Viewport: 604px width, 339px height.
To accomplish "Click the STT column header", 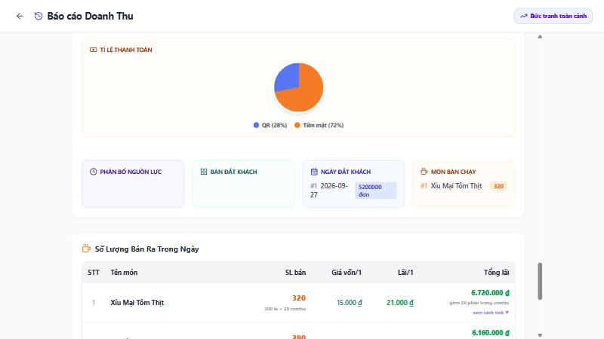I will (x=94, y=273).
